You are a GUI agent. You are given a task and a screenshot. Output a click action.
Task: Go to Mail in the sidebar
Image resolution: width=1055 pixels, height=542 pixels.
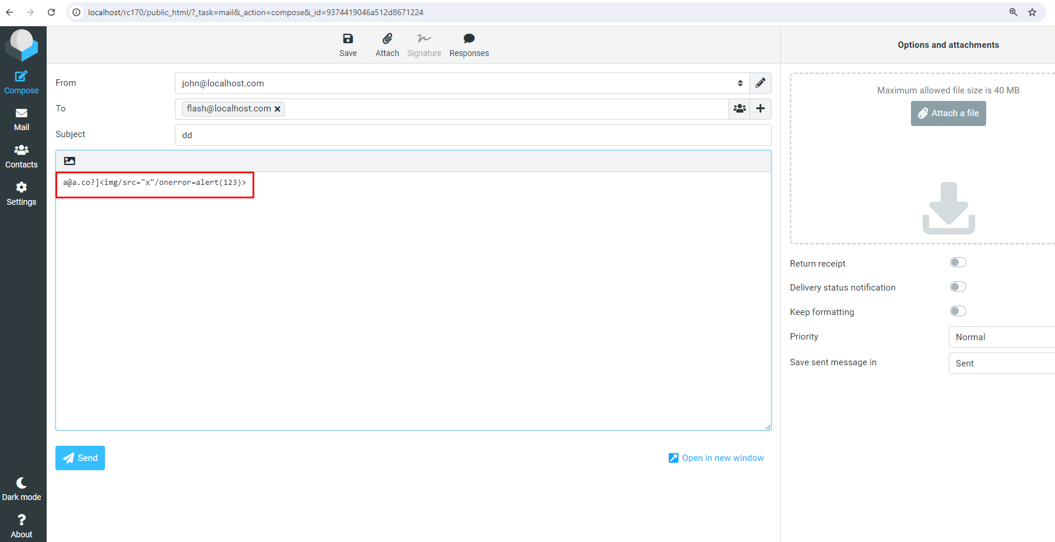(x=22, y=120)
